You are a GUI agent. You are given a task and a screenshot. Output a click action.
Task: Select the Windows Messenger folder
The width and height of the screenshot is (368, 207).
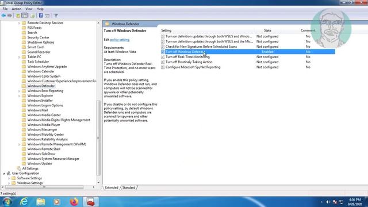[x=42, y=129]
